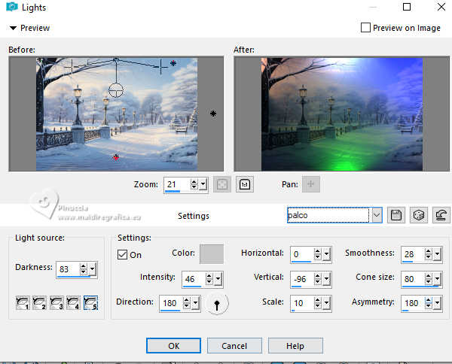Open the Scale slider dropdown arrow
The width and height of the screenshot is (452, 364).
pyautogui.click(x=326, y=303)
